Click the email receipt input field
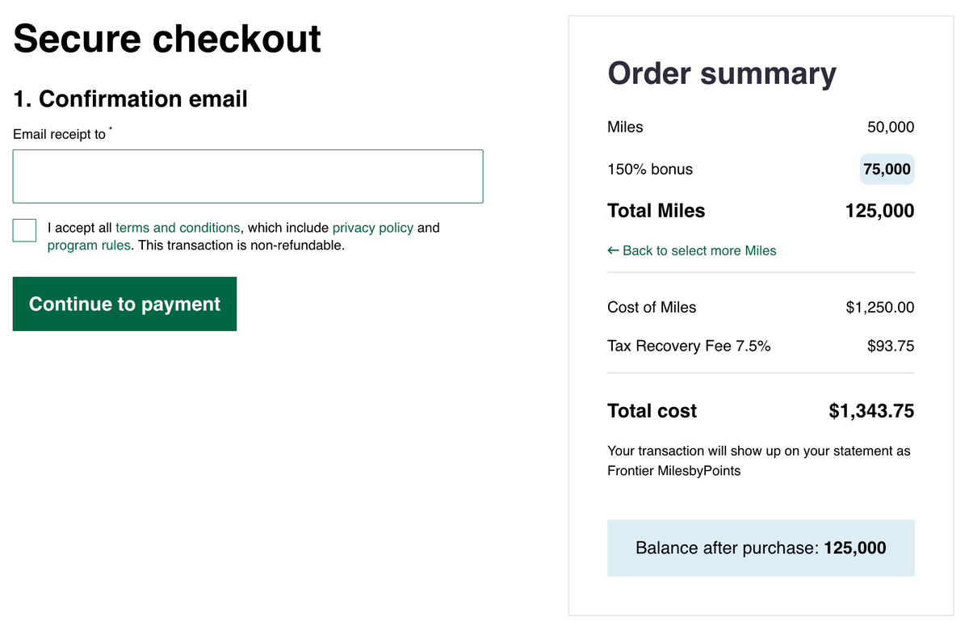 (247, 175)
